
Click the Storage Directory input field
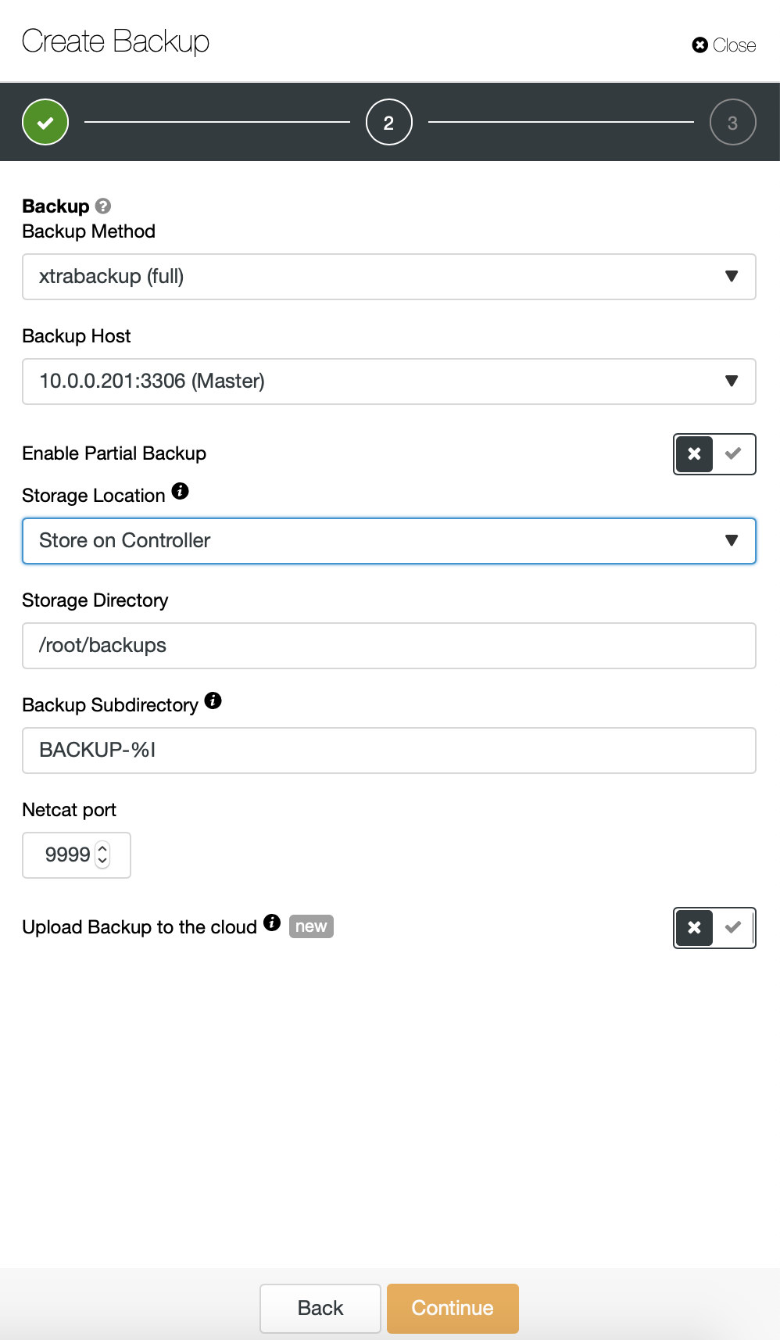coord(388,646)
